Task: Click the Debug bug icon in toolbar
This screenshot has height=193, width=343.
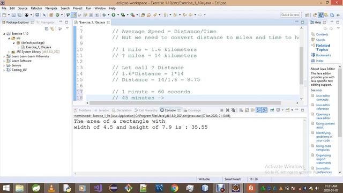Action: pyautogui.click(x=104, y=15)
